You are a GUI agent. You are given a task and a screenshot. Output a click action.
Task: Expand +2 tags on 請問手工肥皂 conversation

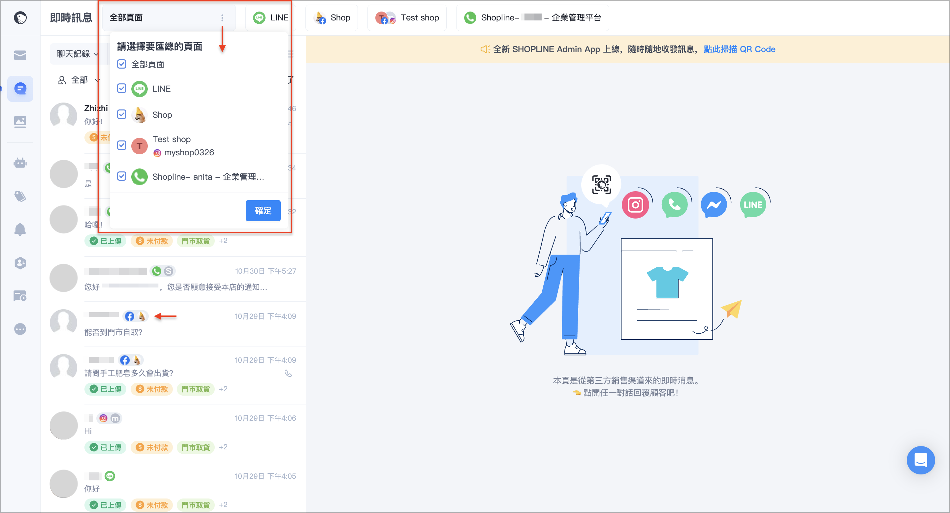pos(223,389)
